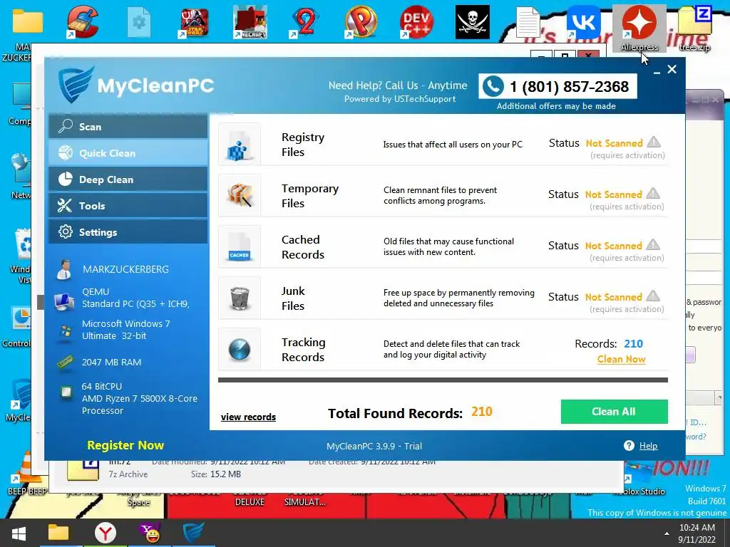Click the Windows 7 flag icon
The width and height of the screenshot is (730, 547).
tap(66, 332)
